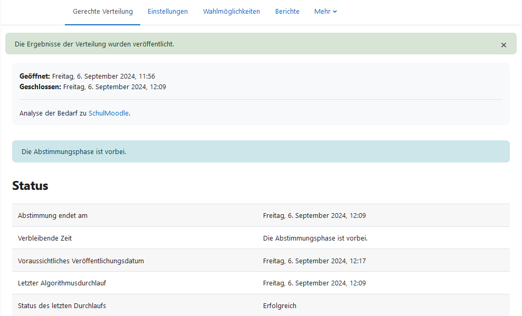Click the chevron arrow beside Mehr

pyautogui.click(x=335, y=12)
